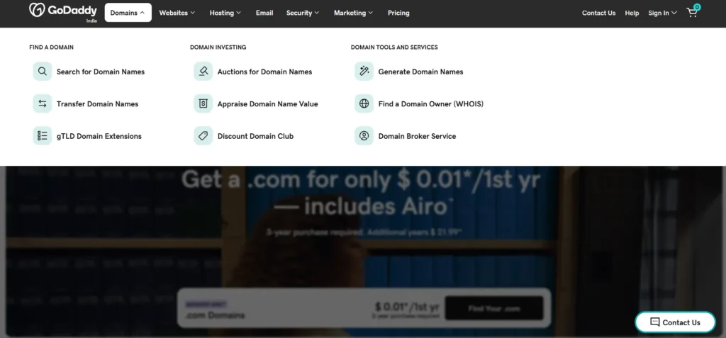
Task: Click the Domain Broker person icon
Action: point(364,136)
